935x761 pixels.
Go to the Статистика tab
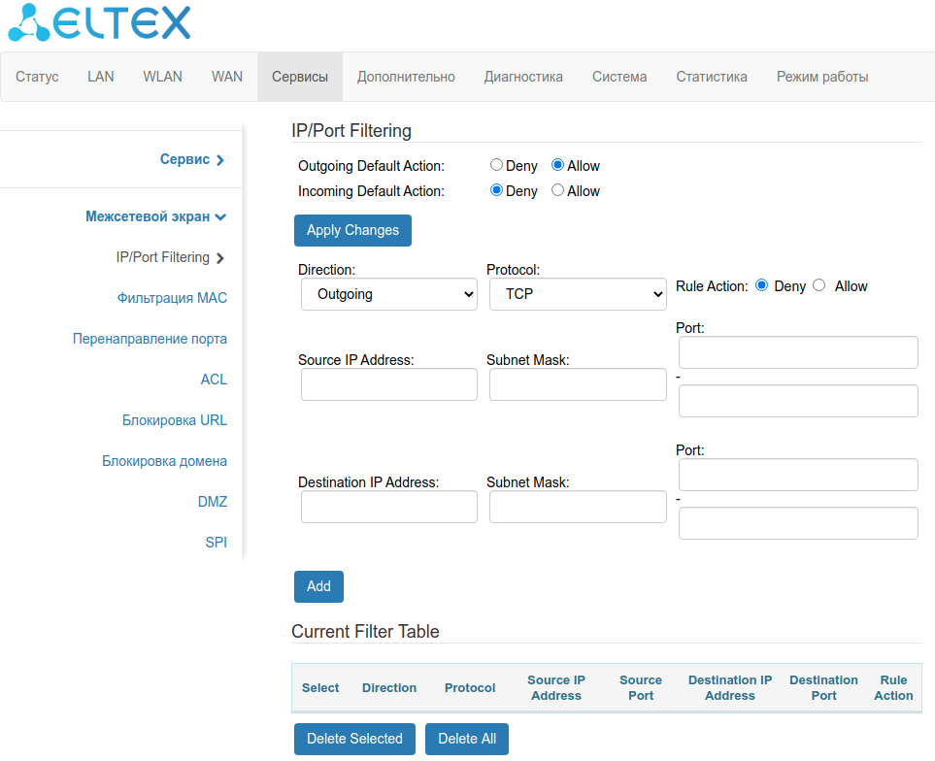click(712, 77)
